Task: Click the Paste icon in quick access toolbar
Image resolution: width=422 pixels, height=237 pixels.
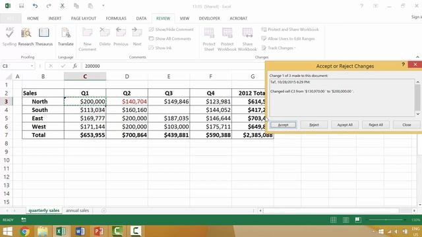Action: pyautogui.click(x=90, y=6)
